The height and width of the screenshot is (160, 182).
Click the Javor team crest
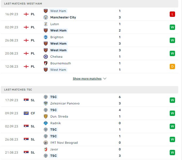pos(46,149)
